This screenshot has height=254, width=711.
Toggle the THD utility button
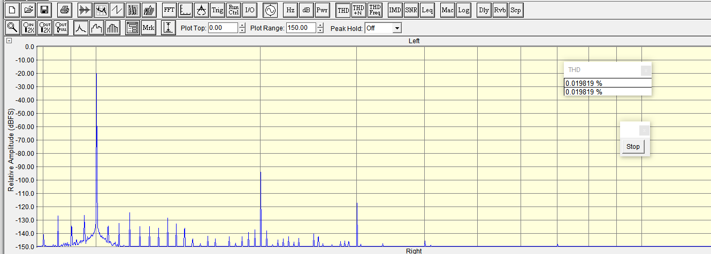343,10
